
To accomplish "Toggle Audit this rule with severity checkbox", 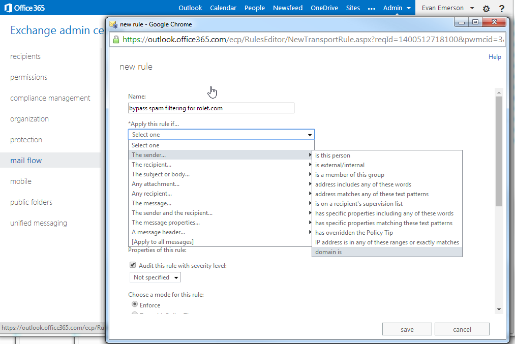I will 133,265.
